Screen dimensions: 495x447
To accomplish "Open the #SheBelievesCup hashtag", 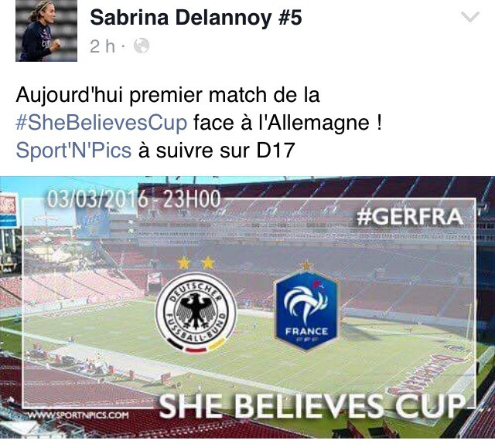I will pyautogui.click(x=101, y=123).
